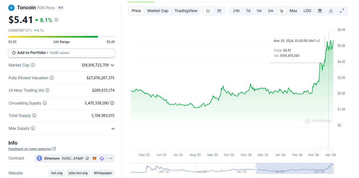Open the Market Cap chart tab
This screenshot has width=359, height=178.
tap(158, 11)
